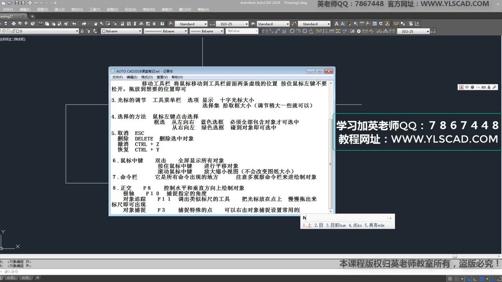Click the Help question mark icon
This screenshot has height=282, width=502.
pos(162,23)
